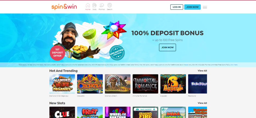Open the Cleopatra slot thumbnail
This screenshot has width=256, height=118.
tap(90, 84)
